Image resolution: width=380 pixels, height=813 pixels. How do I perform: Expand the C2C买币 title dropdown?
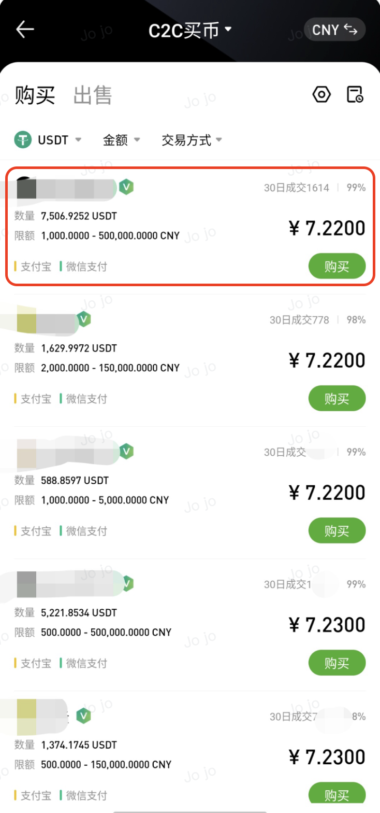[x=190, y=30]
